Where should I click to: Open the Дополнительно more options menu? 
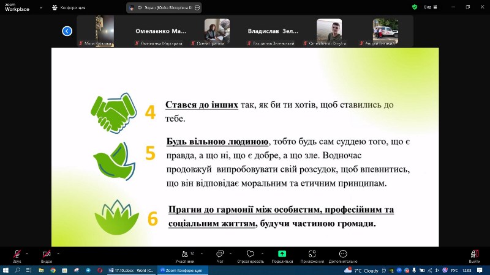(343, 255)
